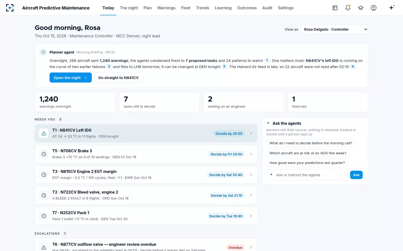403x251 pixels.
Task: Click the clock icon on T7 N252CV Pack 1
Action: 44,216
